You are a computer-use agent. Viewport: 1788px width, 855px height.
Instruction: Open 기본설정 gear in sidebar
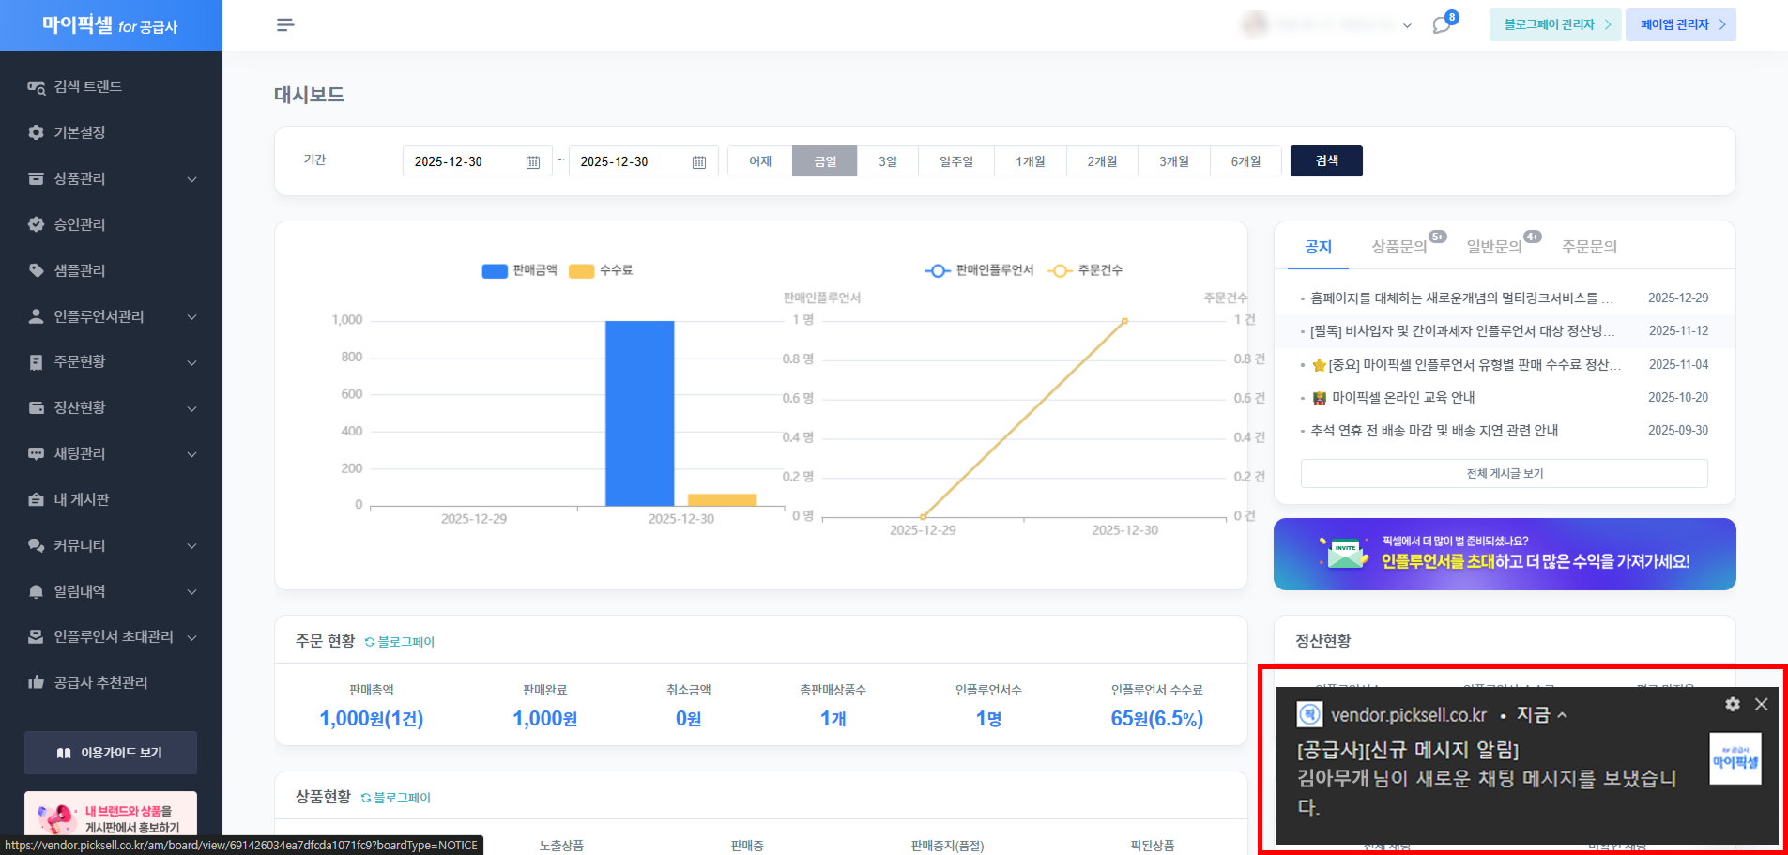(79, 132)
